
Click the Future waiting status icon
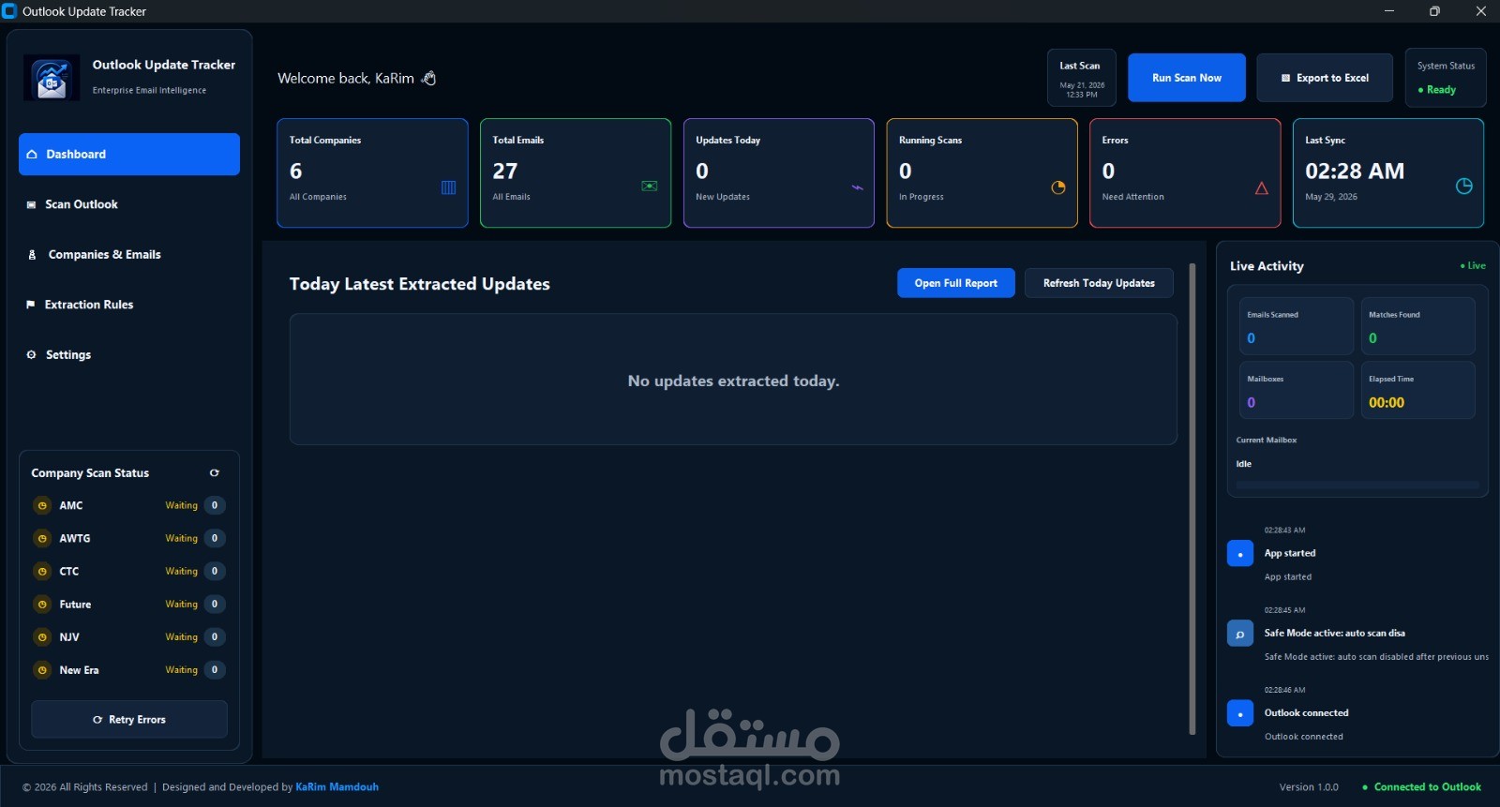click(42, 605)
